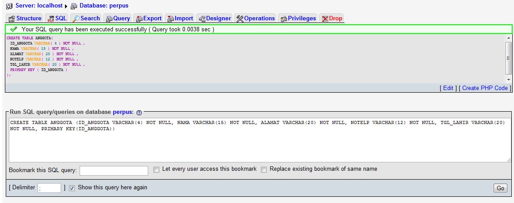This screenshot has width=514, height=203.
Task: Click the Create PHP Code link
Action: tap(485, 88)
